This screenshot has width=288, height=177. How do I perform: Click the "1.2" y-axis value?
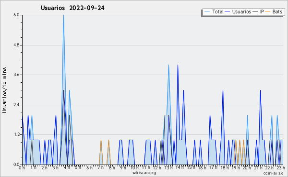[x=16, y=135]
